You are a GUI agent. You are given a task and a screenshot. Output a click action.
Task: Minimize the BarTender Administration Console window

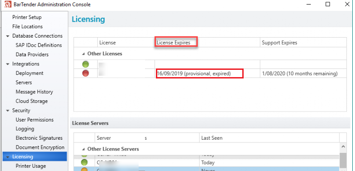point(308,4)
